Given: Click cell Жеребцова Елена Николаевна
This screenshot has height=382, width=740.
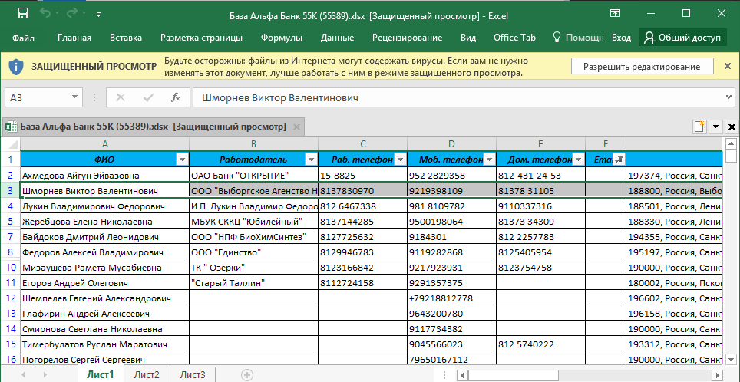Looking at the screenshot, I should pos(104,222).
